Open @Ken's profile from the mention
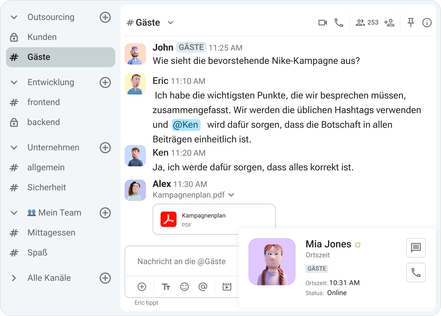Image resolution: width=441 pixels, height=316 pixels. (186, 124)
